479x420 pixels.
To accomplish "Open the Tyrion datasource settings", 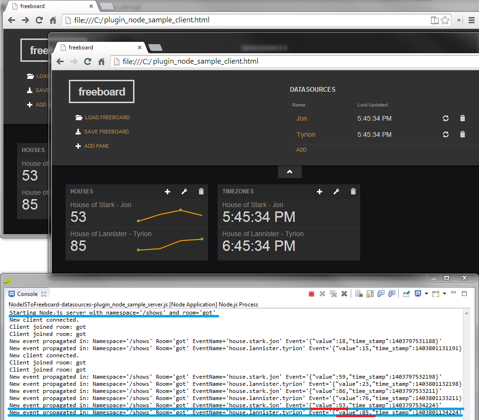I will (x=306, y=135).
